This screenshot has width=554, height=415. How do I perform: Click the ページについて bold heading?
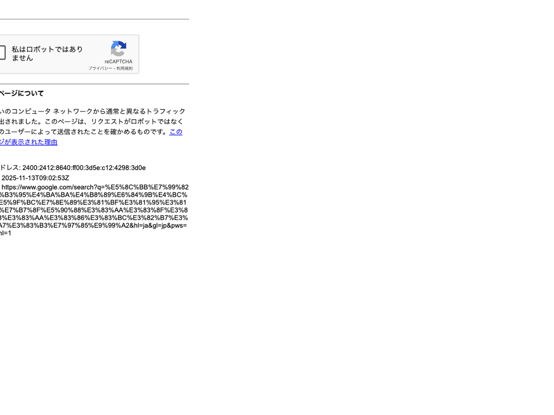pos(22,94)
